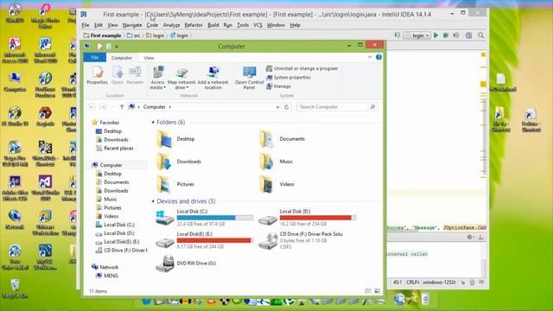Viewport: 553px width, 311px height.
Task: Select Local Disk (C:) drive
Action: pyautogui.click(x=204, y=218)
